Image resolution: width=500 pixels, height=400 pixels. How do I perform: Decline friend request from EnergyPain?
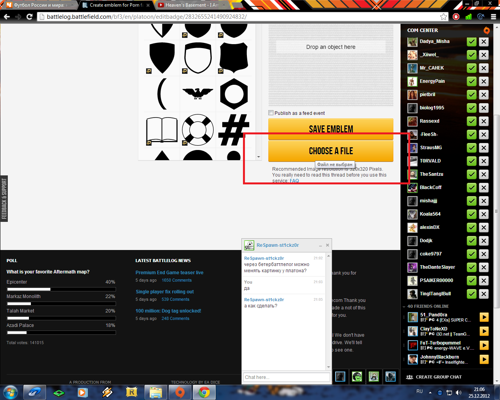484,82
